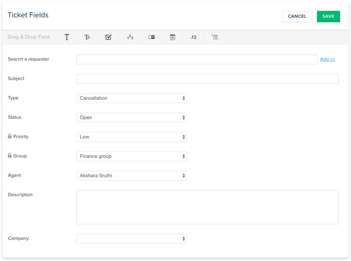Expand the Group dropdown showing Finance group
351x261 pixels.
[131, 156]
